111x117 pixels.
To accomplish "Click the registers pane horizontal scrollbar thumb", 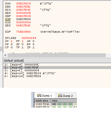I will [x=57, y=55].
